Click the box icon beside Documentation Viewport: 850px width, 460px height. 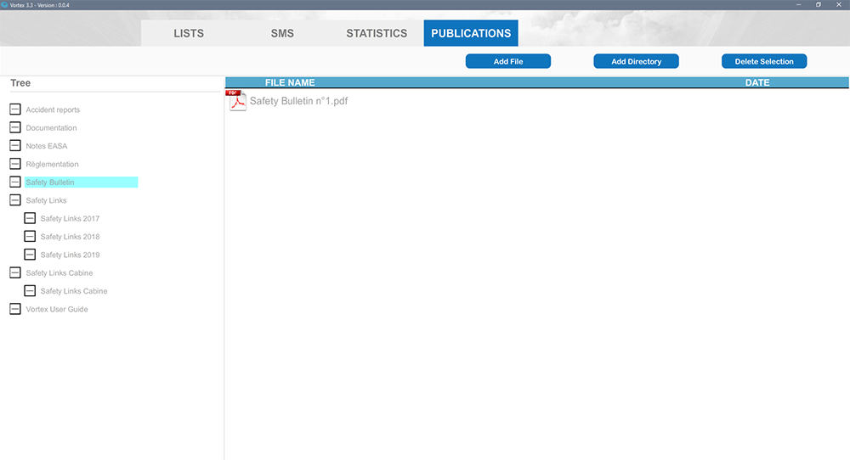click(15, 128)
